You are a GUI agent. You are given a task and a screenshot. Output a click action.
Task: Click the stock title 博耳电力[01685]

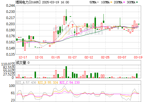pos(28,2)
